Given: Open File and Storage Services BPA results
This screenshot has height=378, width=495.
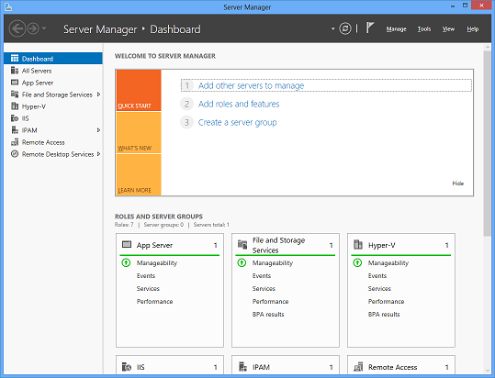Looking at the screenshot, I should pyautogui.click(x=268, y=314).
